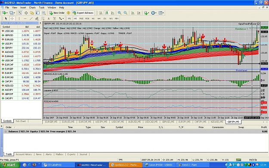The width and height of the screenshot is (269, 168).
Task: Switch to the USDJPY,M5 chart tab
Action: [x=101, y=122]
